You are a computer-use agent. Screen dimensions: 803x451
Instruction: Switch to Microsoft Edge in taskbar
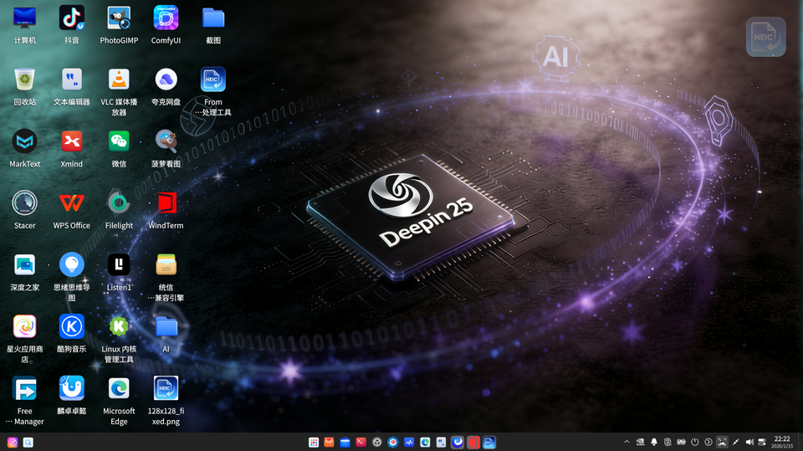tap(425, 443)
